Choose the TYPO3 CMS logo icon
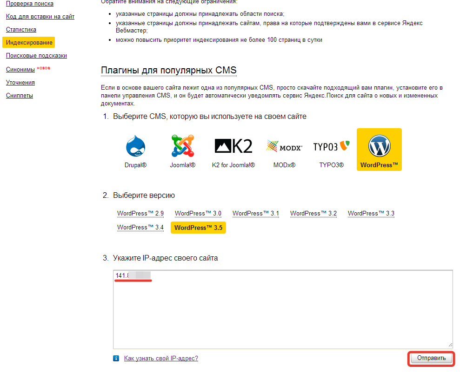460x372 pixels. 332,146
